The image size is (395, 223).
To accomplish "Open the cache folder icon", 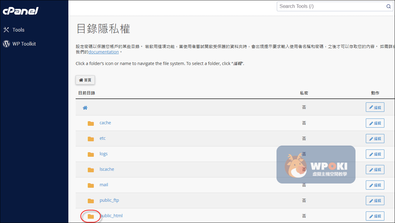I will click(x=91, y=123).
